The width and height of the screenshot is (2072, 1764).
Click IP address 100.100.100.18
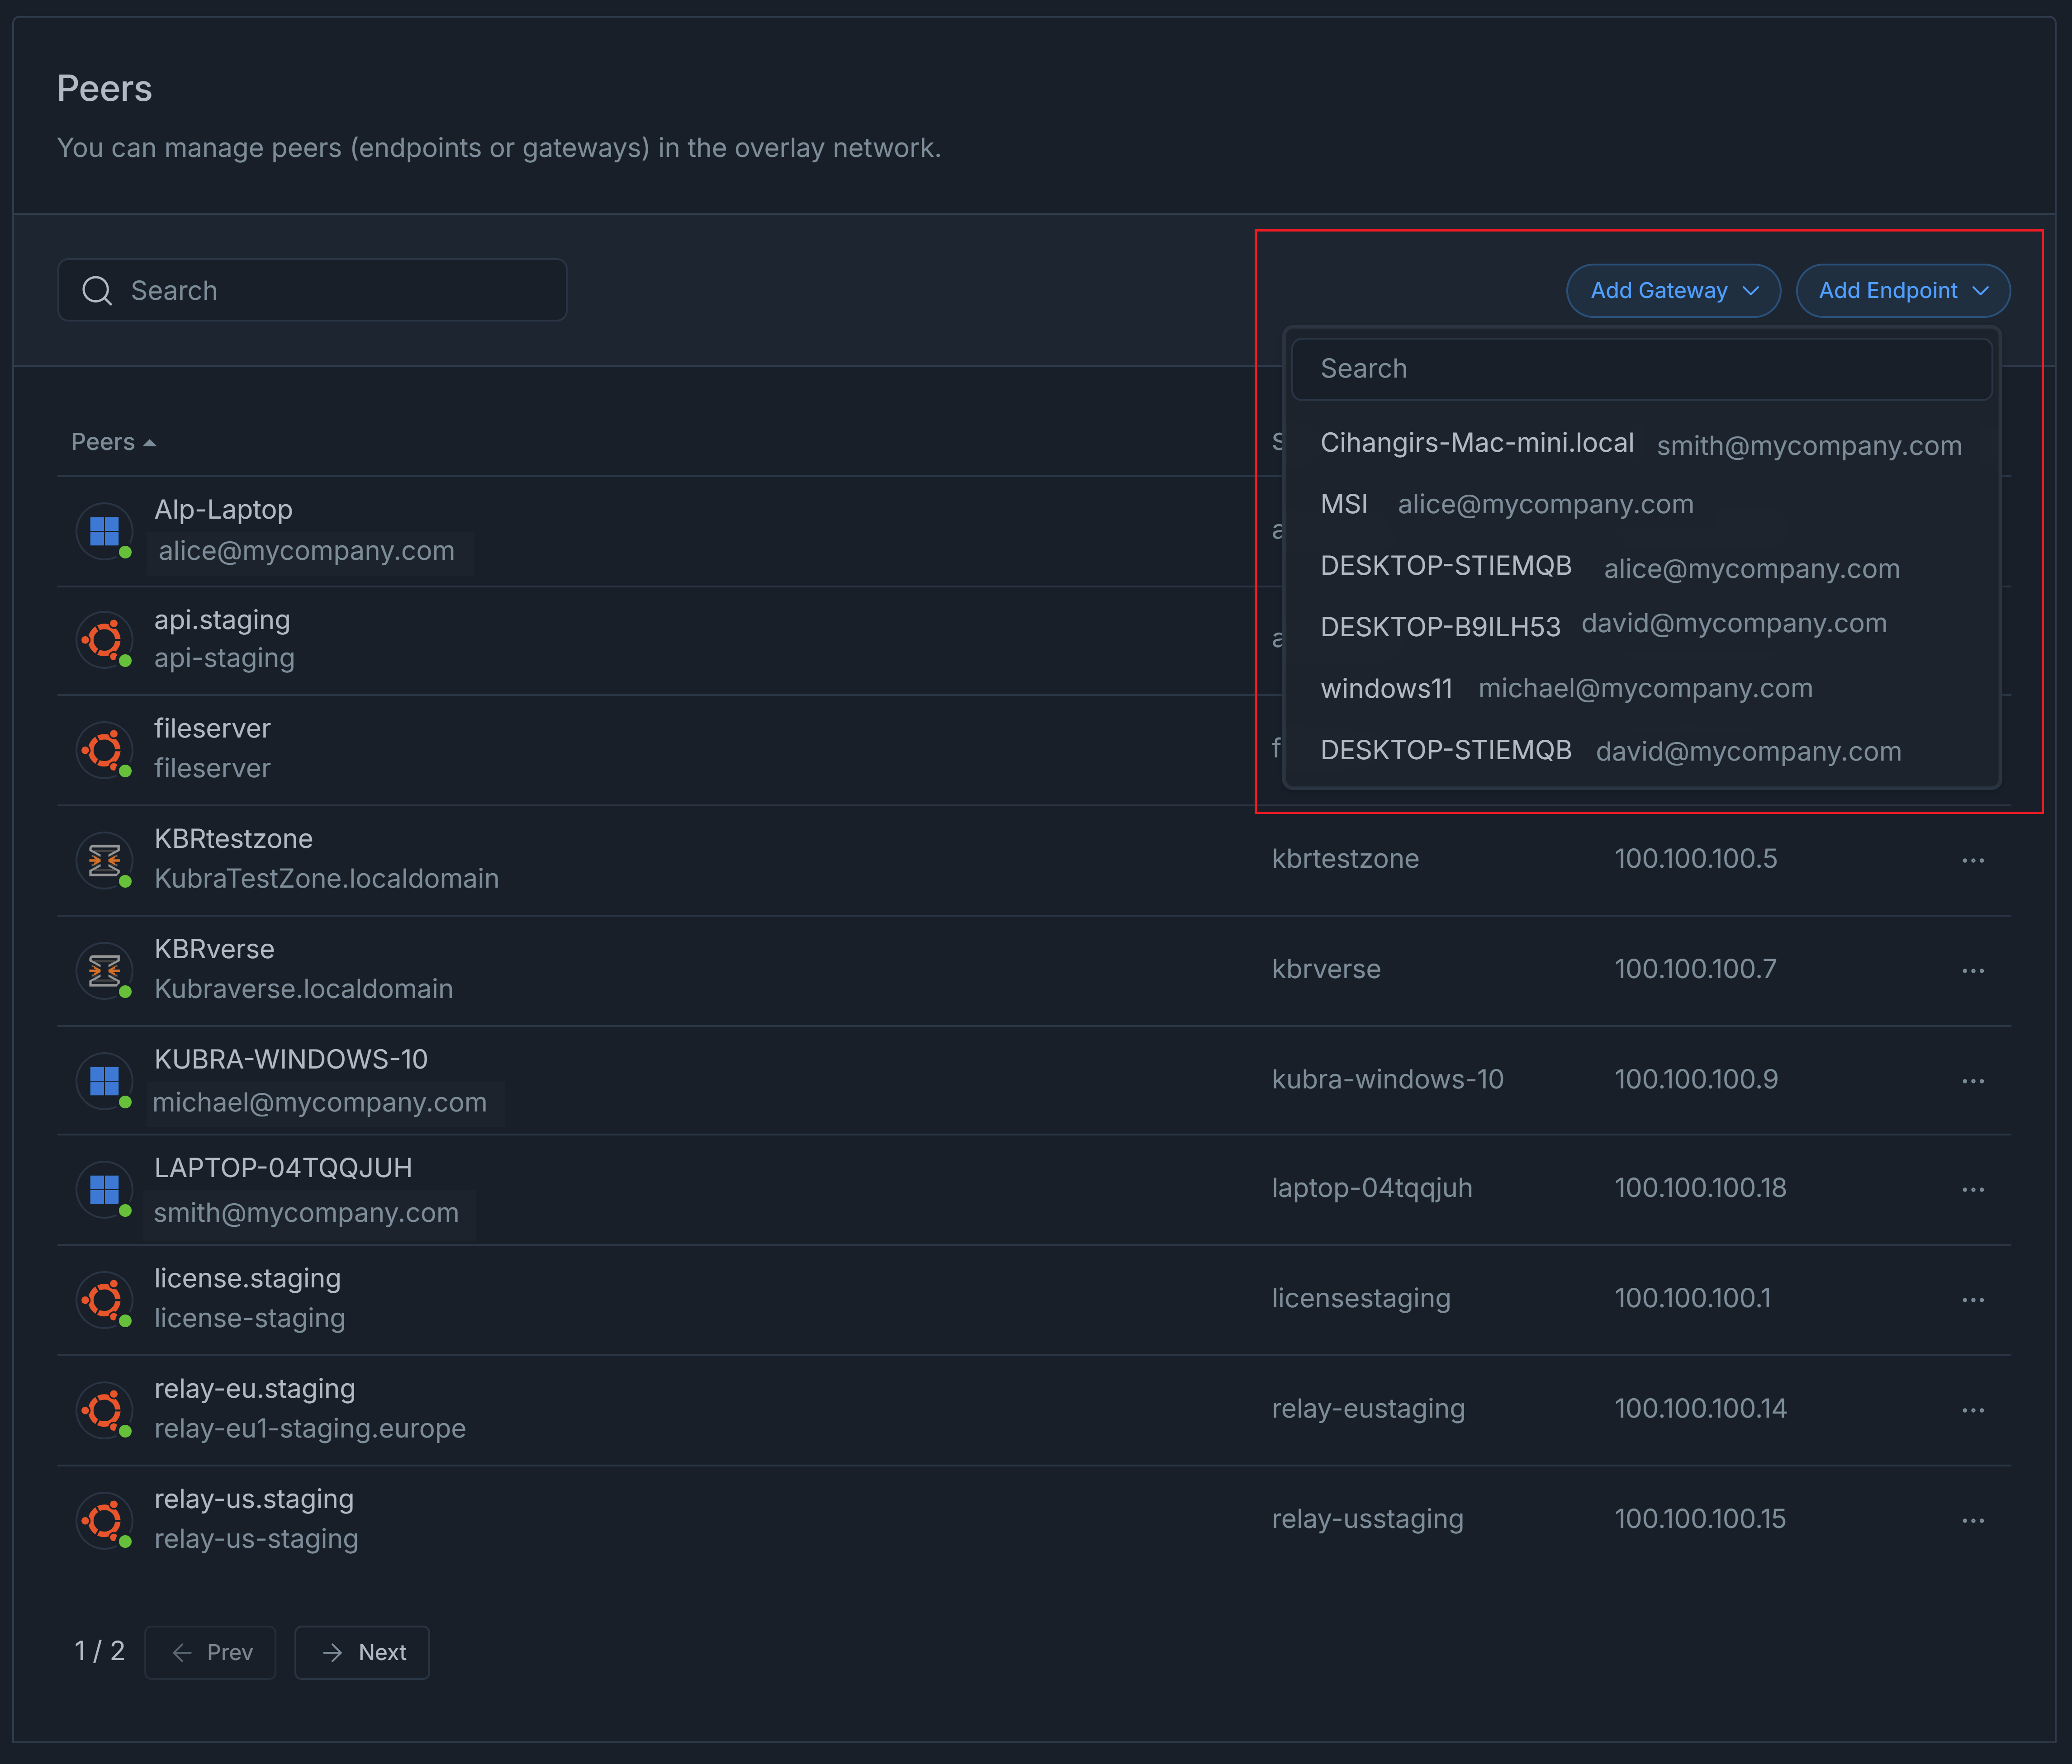click(x=1701, y=1188)
